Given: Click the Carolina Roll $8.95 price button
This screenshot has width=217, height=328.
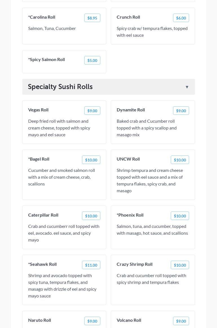Looking at the screenshot, I should coord(92,18).
